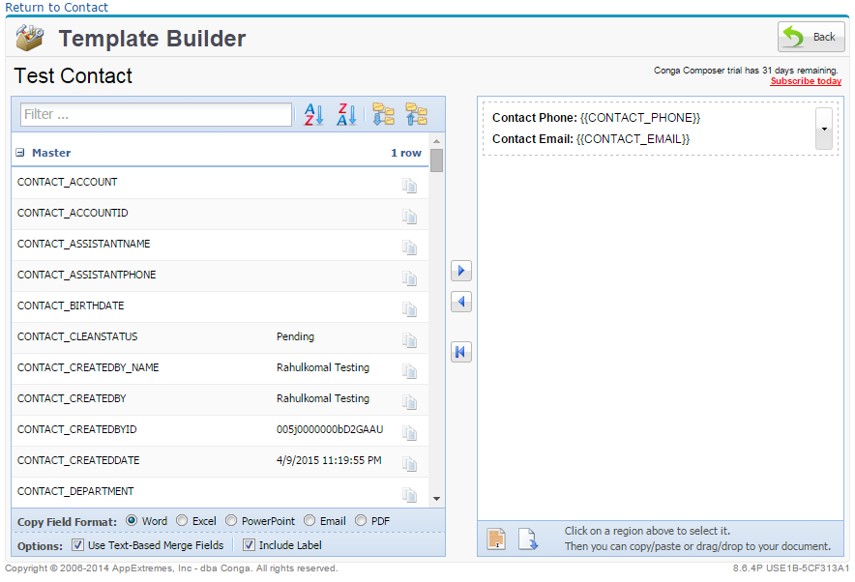The height and width of the screenshot is (582, 855).
Task: Copy the CONTACT_ACCOUNT field using its clipboard icon
Action: [409, 185]
